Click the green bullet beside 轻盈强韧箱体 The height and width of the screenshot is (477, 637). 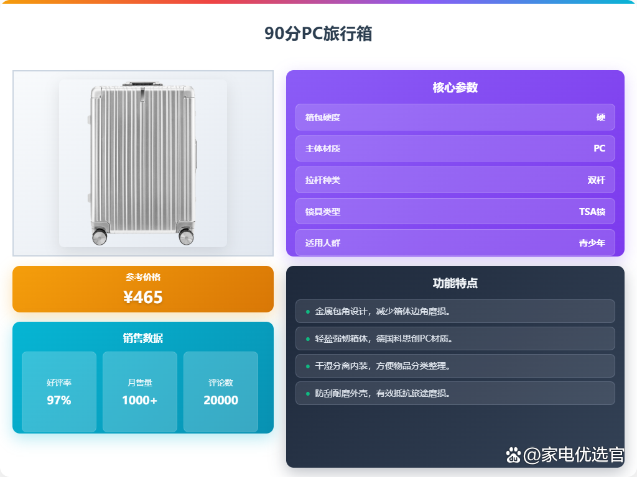pos(307,338)
